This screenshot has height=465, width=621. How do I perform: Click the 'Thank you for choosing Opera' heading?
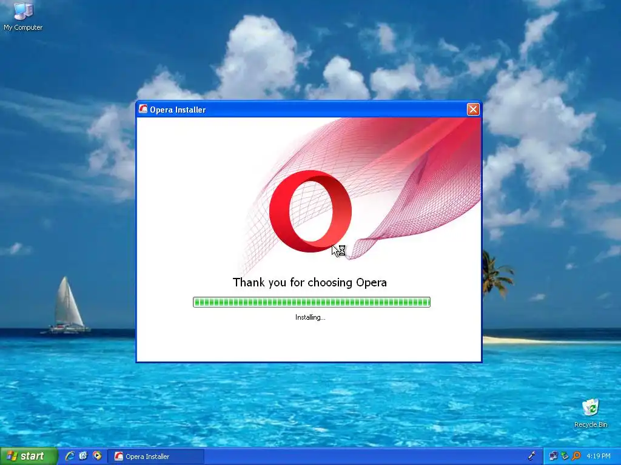click(x=310, y=282)
